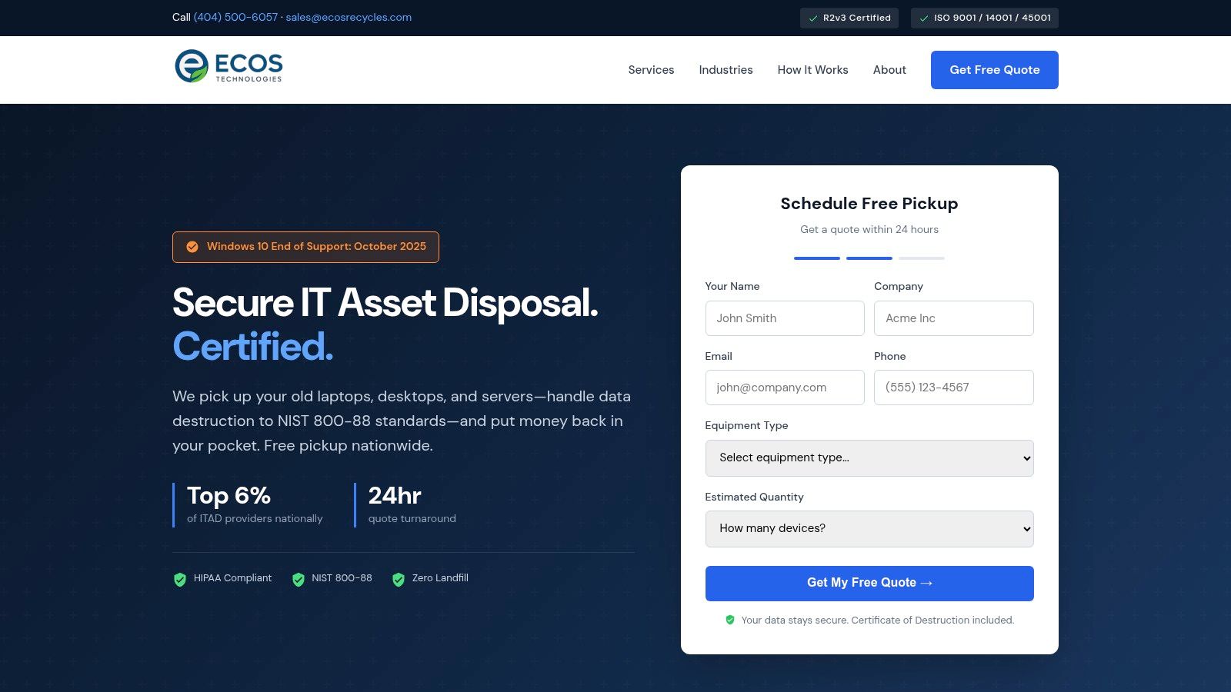This screenshot has width=1231, height=692.
Task: Open the How It Works menu
Action: (812, 70)
